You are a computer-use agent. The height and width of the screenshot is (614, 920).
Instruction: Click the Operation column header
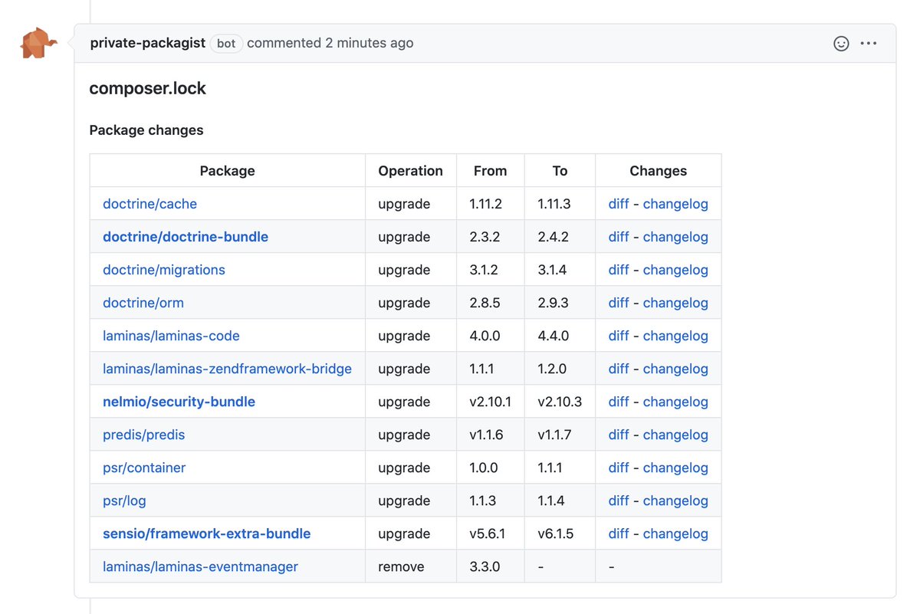411,171
